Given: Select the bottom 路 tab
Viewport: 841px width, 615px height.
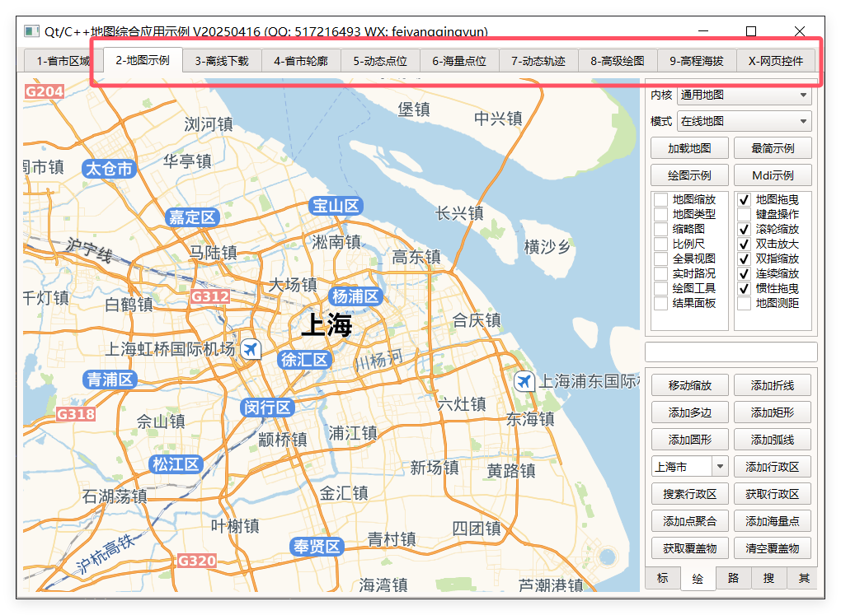Looking at the screenshot, I should pyautogui.click(x=733, y=578).
